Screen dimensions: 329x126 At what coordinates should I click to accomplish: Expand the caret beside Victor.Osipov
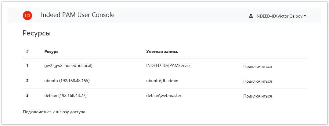point(305,16)
